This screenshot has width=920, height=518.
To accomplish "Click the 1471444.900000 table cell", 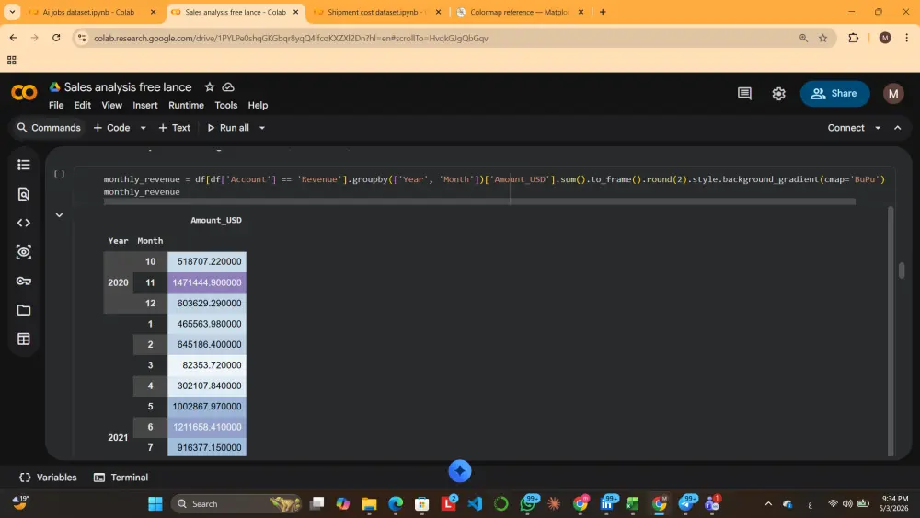I will tap(206, 282).
